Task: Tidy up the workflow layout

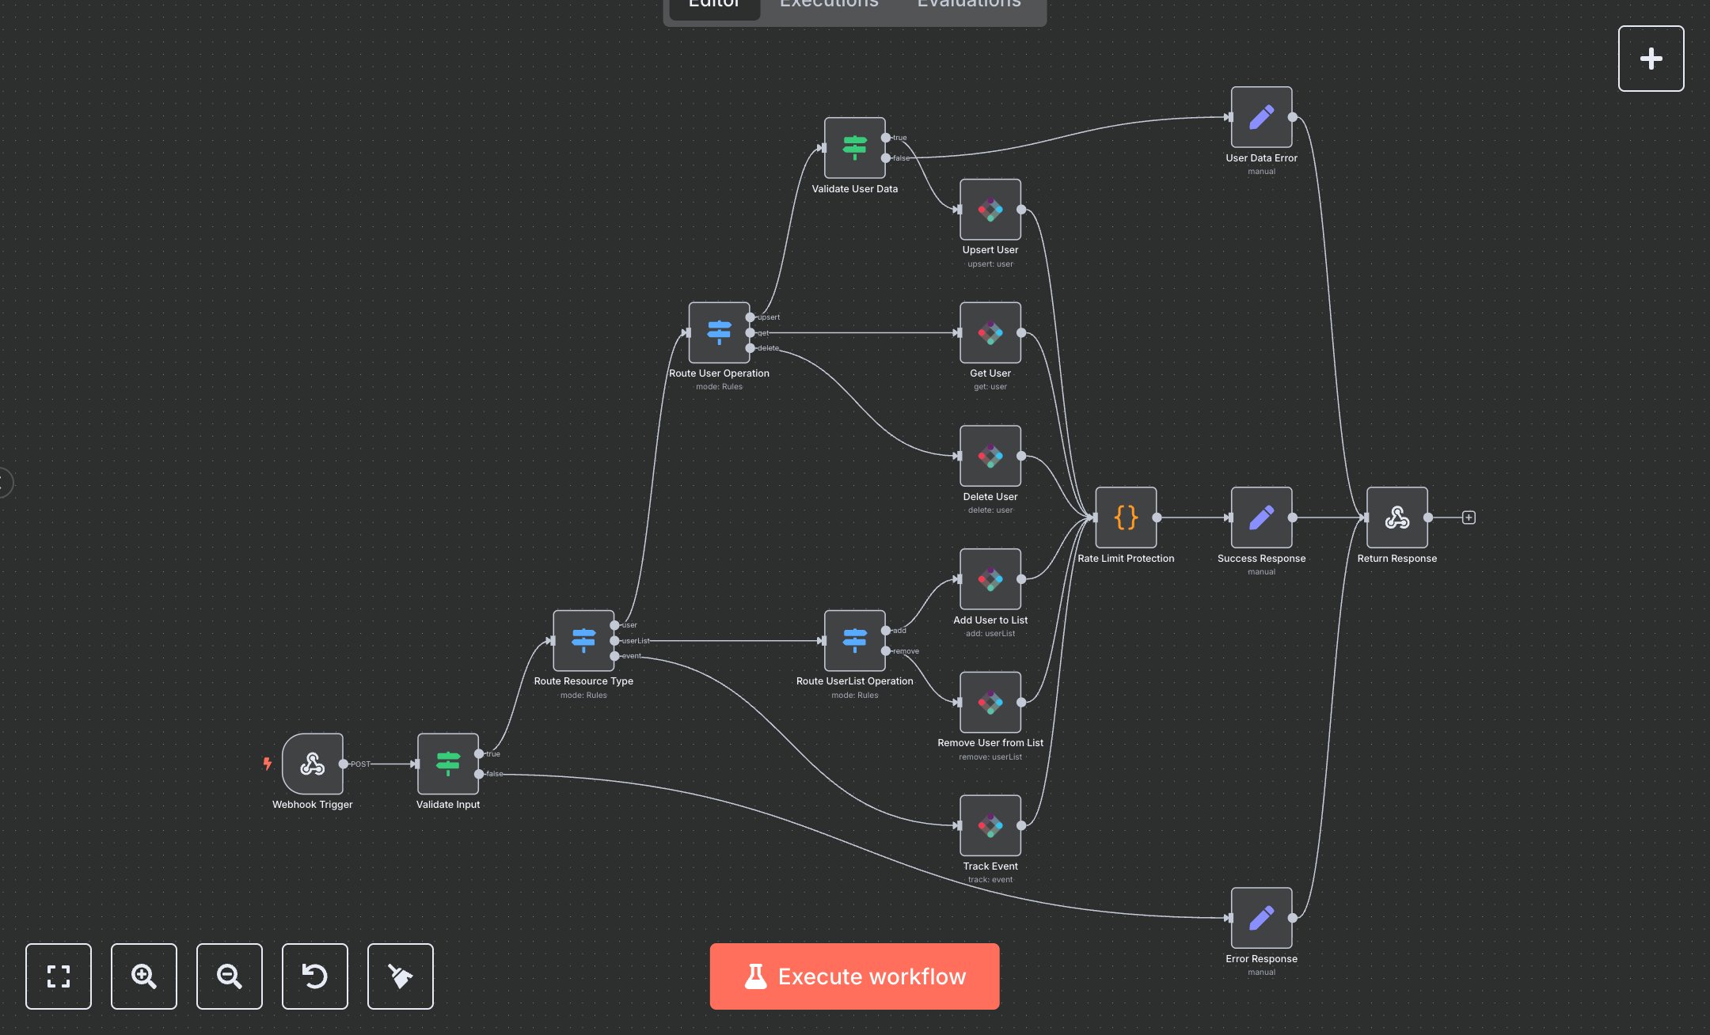Action: 401,976
